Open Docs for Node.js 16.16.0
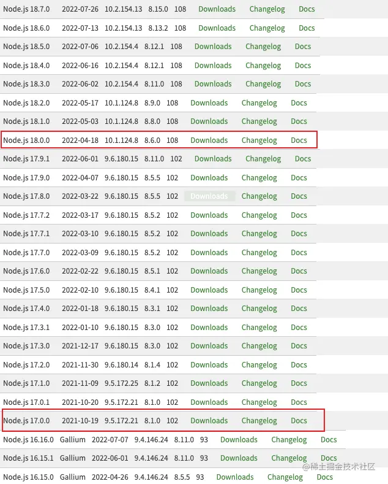 click(329, 440)
